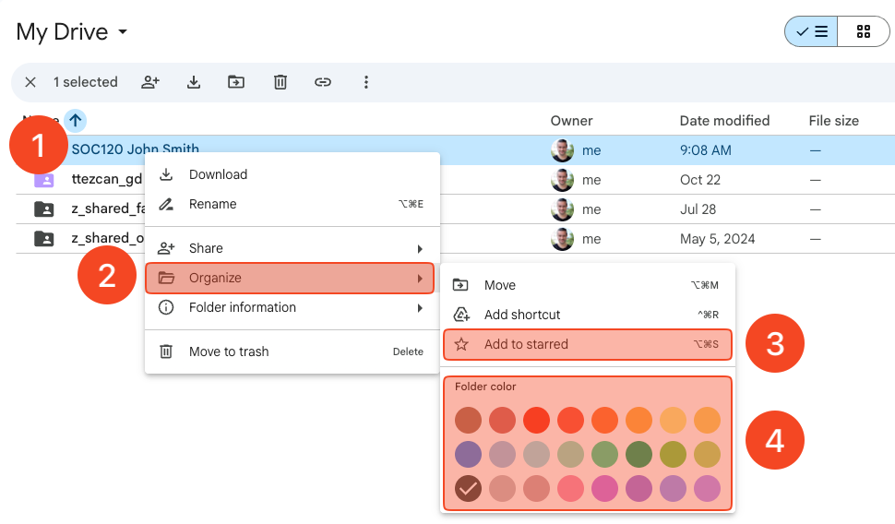Open the three-dot more actions menu
This screenshot has height=524, width=895.
coord(366,82)
